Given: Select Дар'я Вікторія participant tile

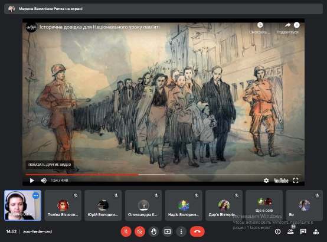Looking at the screenshot, I should tap(224, 205).
